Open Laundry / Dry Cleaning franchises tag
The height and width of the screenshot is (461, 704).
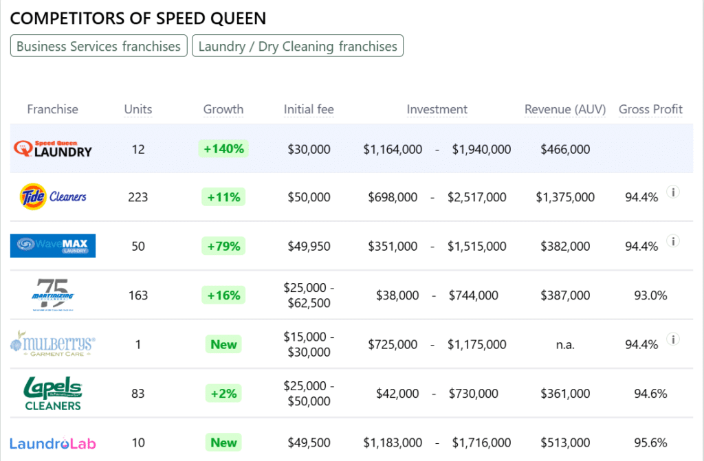[298, 46]
